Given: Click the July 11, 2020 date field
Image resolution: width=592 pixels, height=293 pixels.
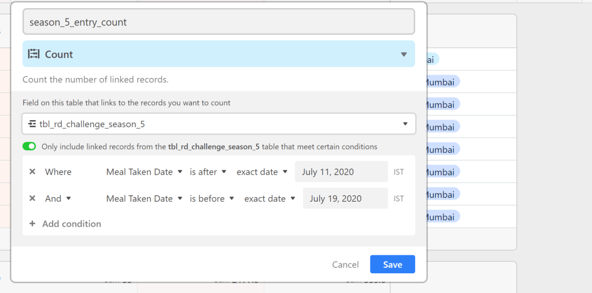Looking at the screenshot, I should click(x=341, y=172).
